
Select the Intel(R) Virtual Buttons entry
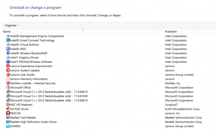point(24,45)
